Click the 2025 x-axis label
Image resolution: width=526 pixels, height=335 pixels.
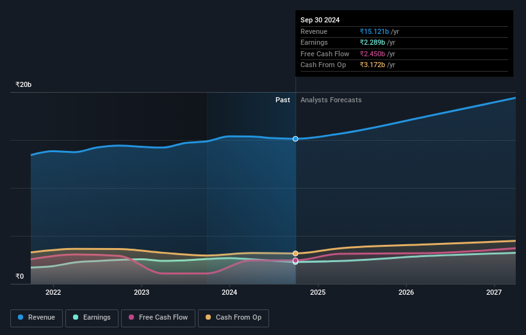[x=318, y=293]
